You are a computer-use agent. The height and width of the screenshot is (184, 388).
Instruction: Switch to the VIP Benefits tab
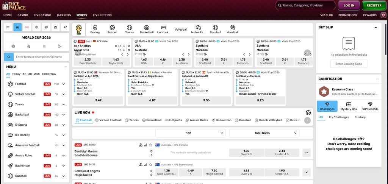[370, 106]
